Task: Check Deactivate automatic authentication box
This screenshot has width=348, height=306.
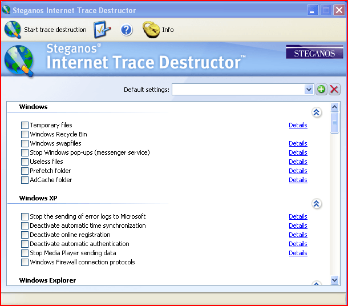Action: 25,244
